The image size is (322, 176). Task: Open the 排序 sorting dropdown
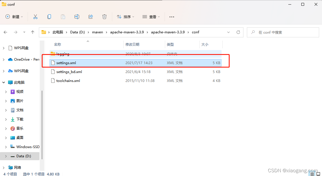pos(125,17)
